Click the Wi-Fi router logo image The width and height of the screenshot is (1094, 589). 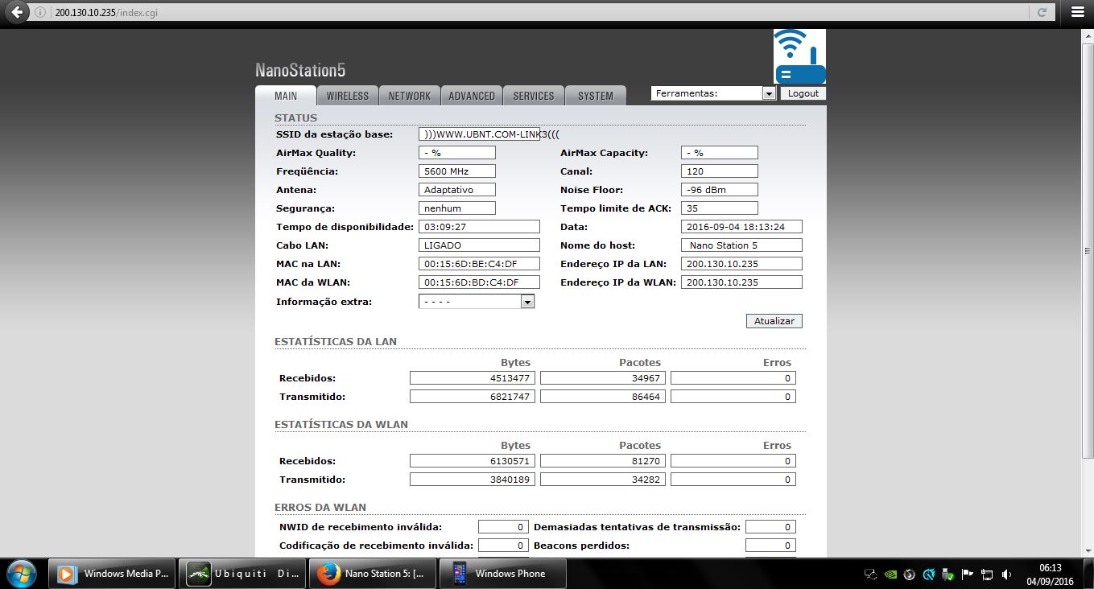pos(799,56)
